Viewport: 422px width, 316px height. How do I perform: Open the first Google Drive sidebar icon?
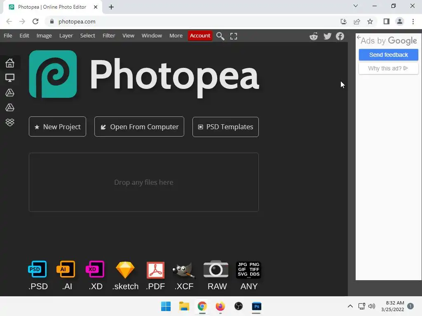10,93
